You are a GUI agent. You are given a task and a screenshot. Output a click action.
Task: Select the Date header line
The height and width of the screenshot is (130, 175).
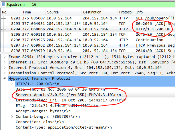click(x=60, y=89)
